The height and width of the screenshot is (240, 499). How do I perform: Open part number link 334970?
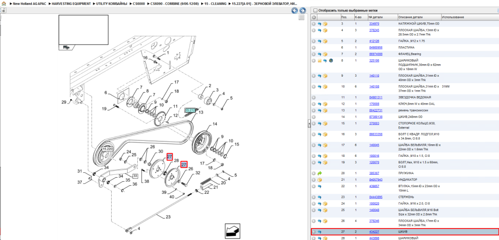coord(374,24)
